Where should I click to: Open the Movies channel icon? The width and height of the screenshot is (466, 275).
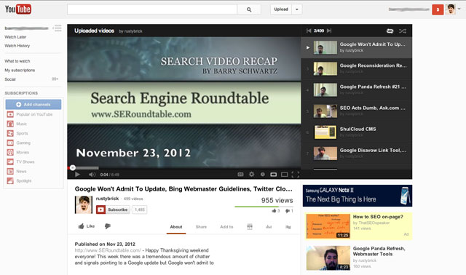click(x=10, y=152)
